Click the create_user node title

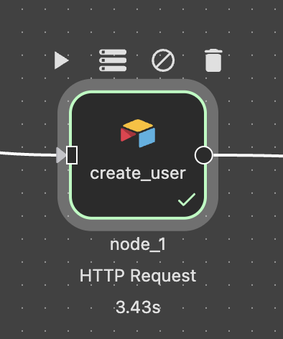click(x=138, y=173)
